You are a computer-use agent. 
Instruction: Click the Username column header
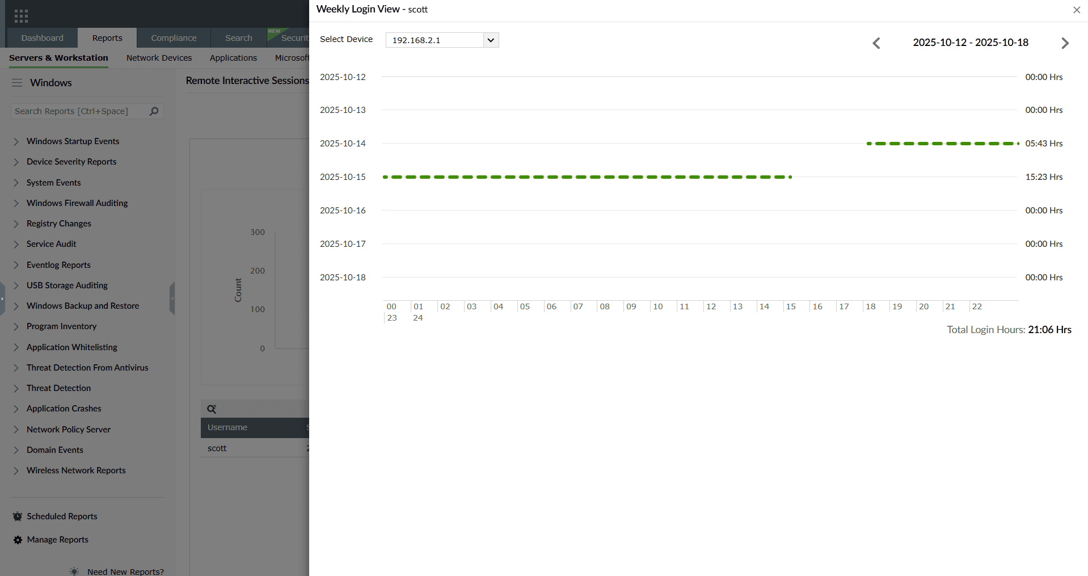[x=227, y=427]
